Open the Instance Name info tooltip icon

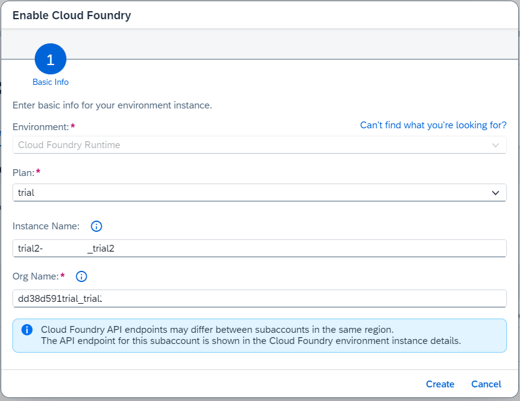coord(96,226)
